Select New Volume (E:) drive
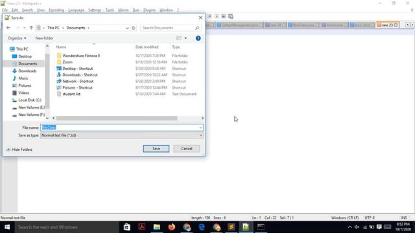Screen dimensions: 415x233 32,107
